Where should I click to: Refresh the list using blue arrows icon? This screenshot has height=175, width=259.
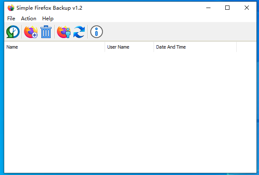(x=79, y=32)
